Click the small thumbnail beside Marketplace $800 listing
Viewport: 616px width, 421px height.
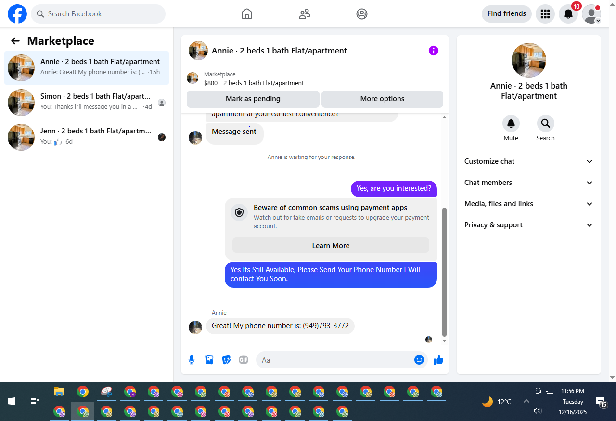[192, 78]
